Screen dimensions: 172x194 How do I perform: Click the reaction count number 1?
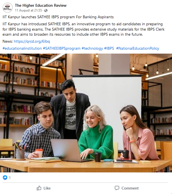click(x=10, y=178)
